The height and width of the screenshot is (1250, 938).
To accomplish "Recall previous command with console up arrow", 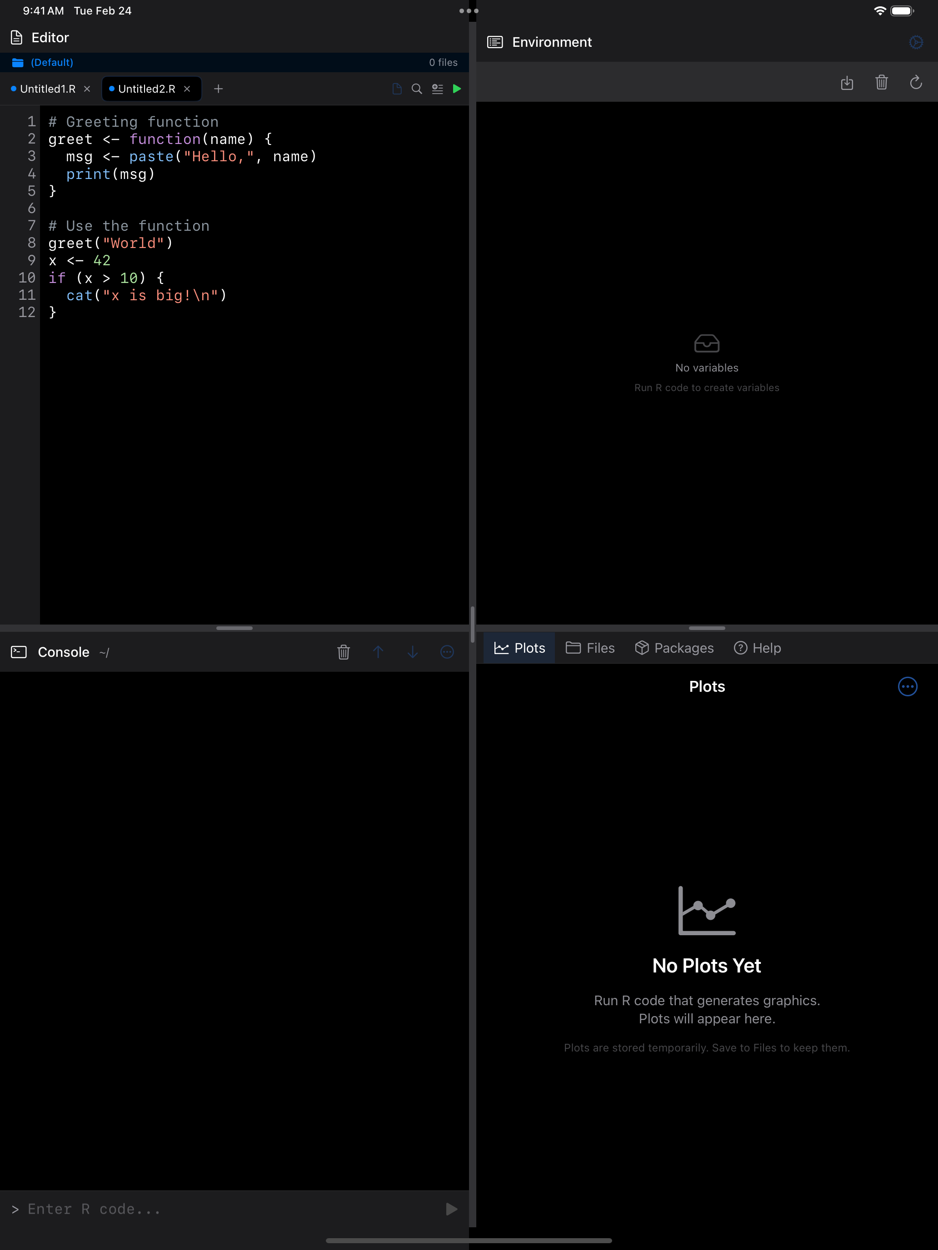I will [x=378, y=652].
